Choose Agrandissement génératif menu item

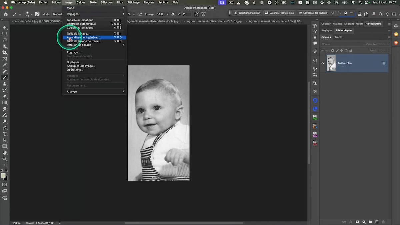tap(95, 37)
